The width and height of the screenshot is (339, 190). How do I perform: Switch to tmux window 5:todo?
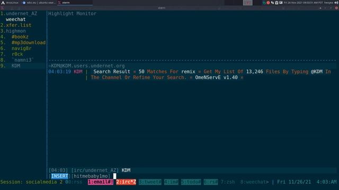pos(191,182)
